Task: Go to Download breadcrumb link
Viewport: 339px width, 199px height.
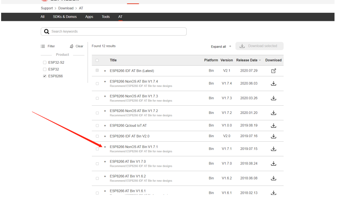Action: click(x=66, y=8)
